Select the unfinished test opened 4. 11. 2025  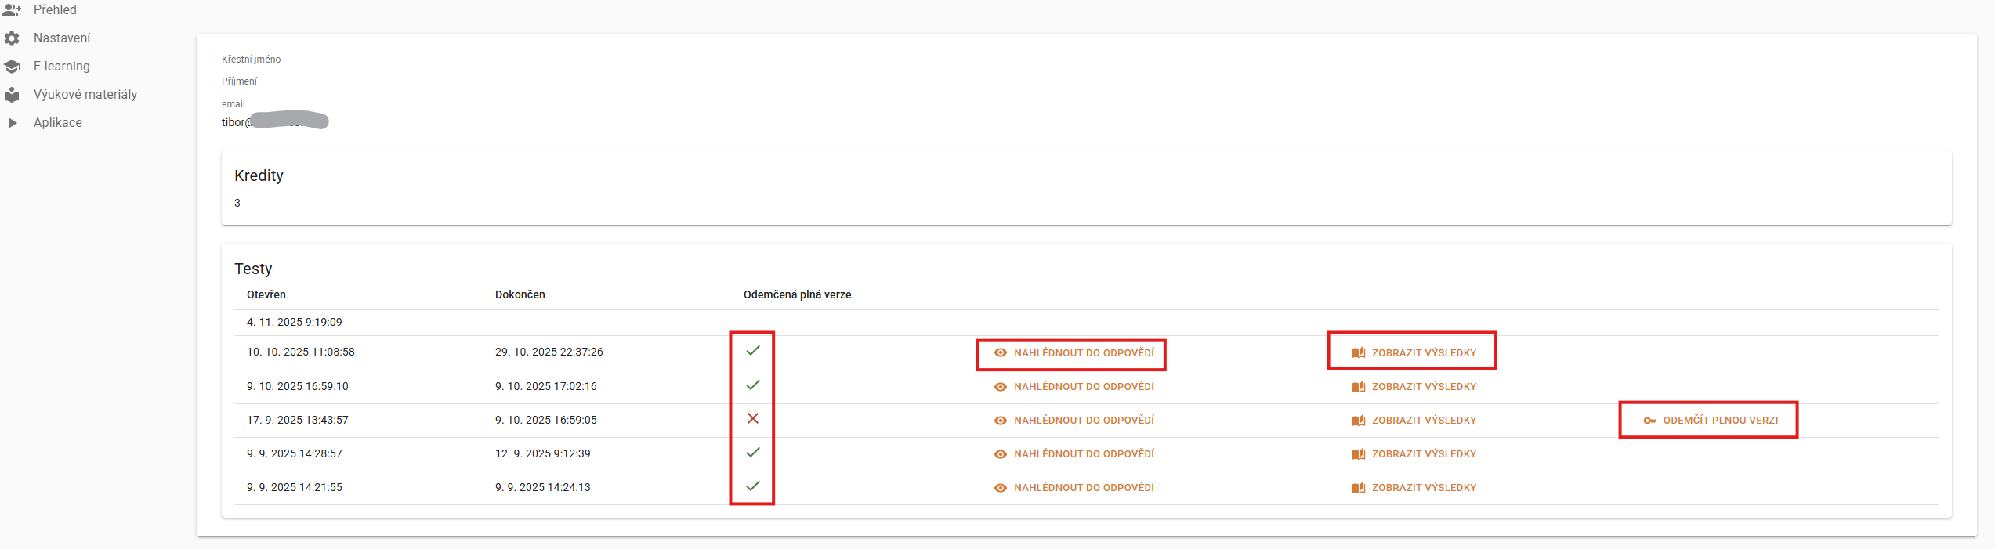tap(295, 322)
